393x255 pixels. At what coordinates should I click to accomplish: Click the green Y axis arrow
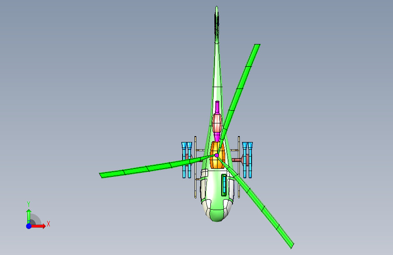tap(29, 216)
